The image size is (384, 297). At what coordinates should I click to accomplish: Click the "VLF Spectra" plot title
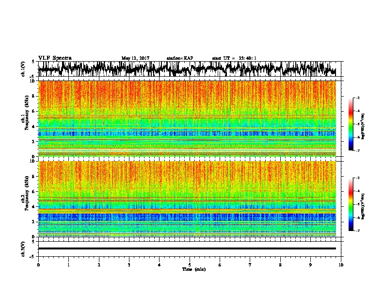point(55,58)
